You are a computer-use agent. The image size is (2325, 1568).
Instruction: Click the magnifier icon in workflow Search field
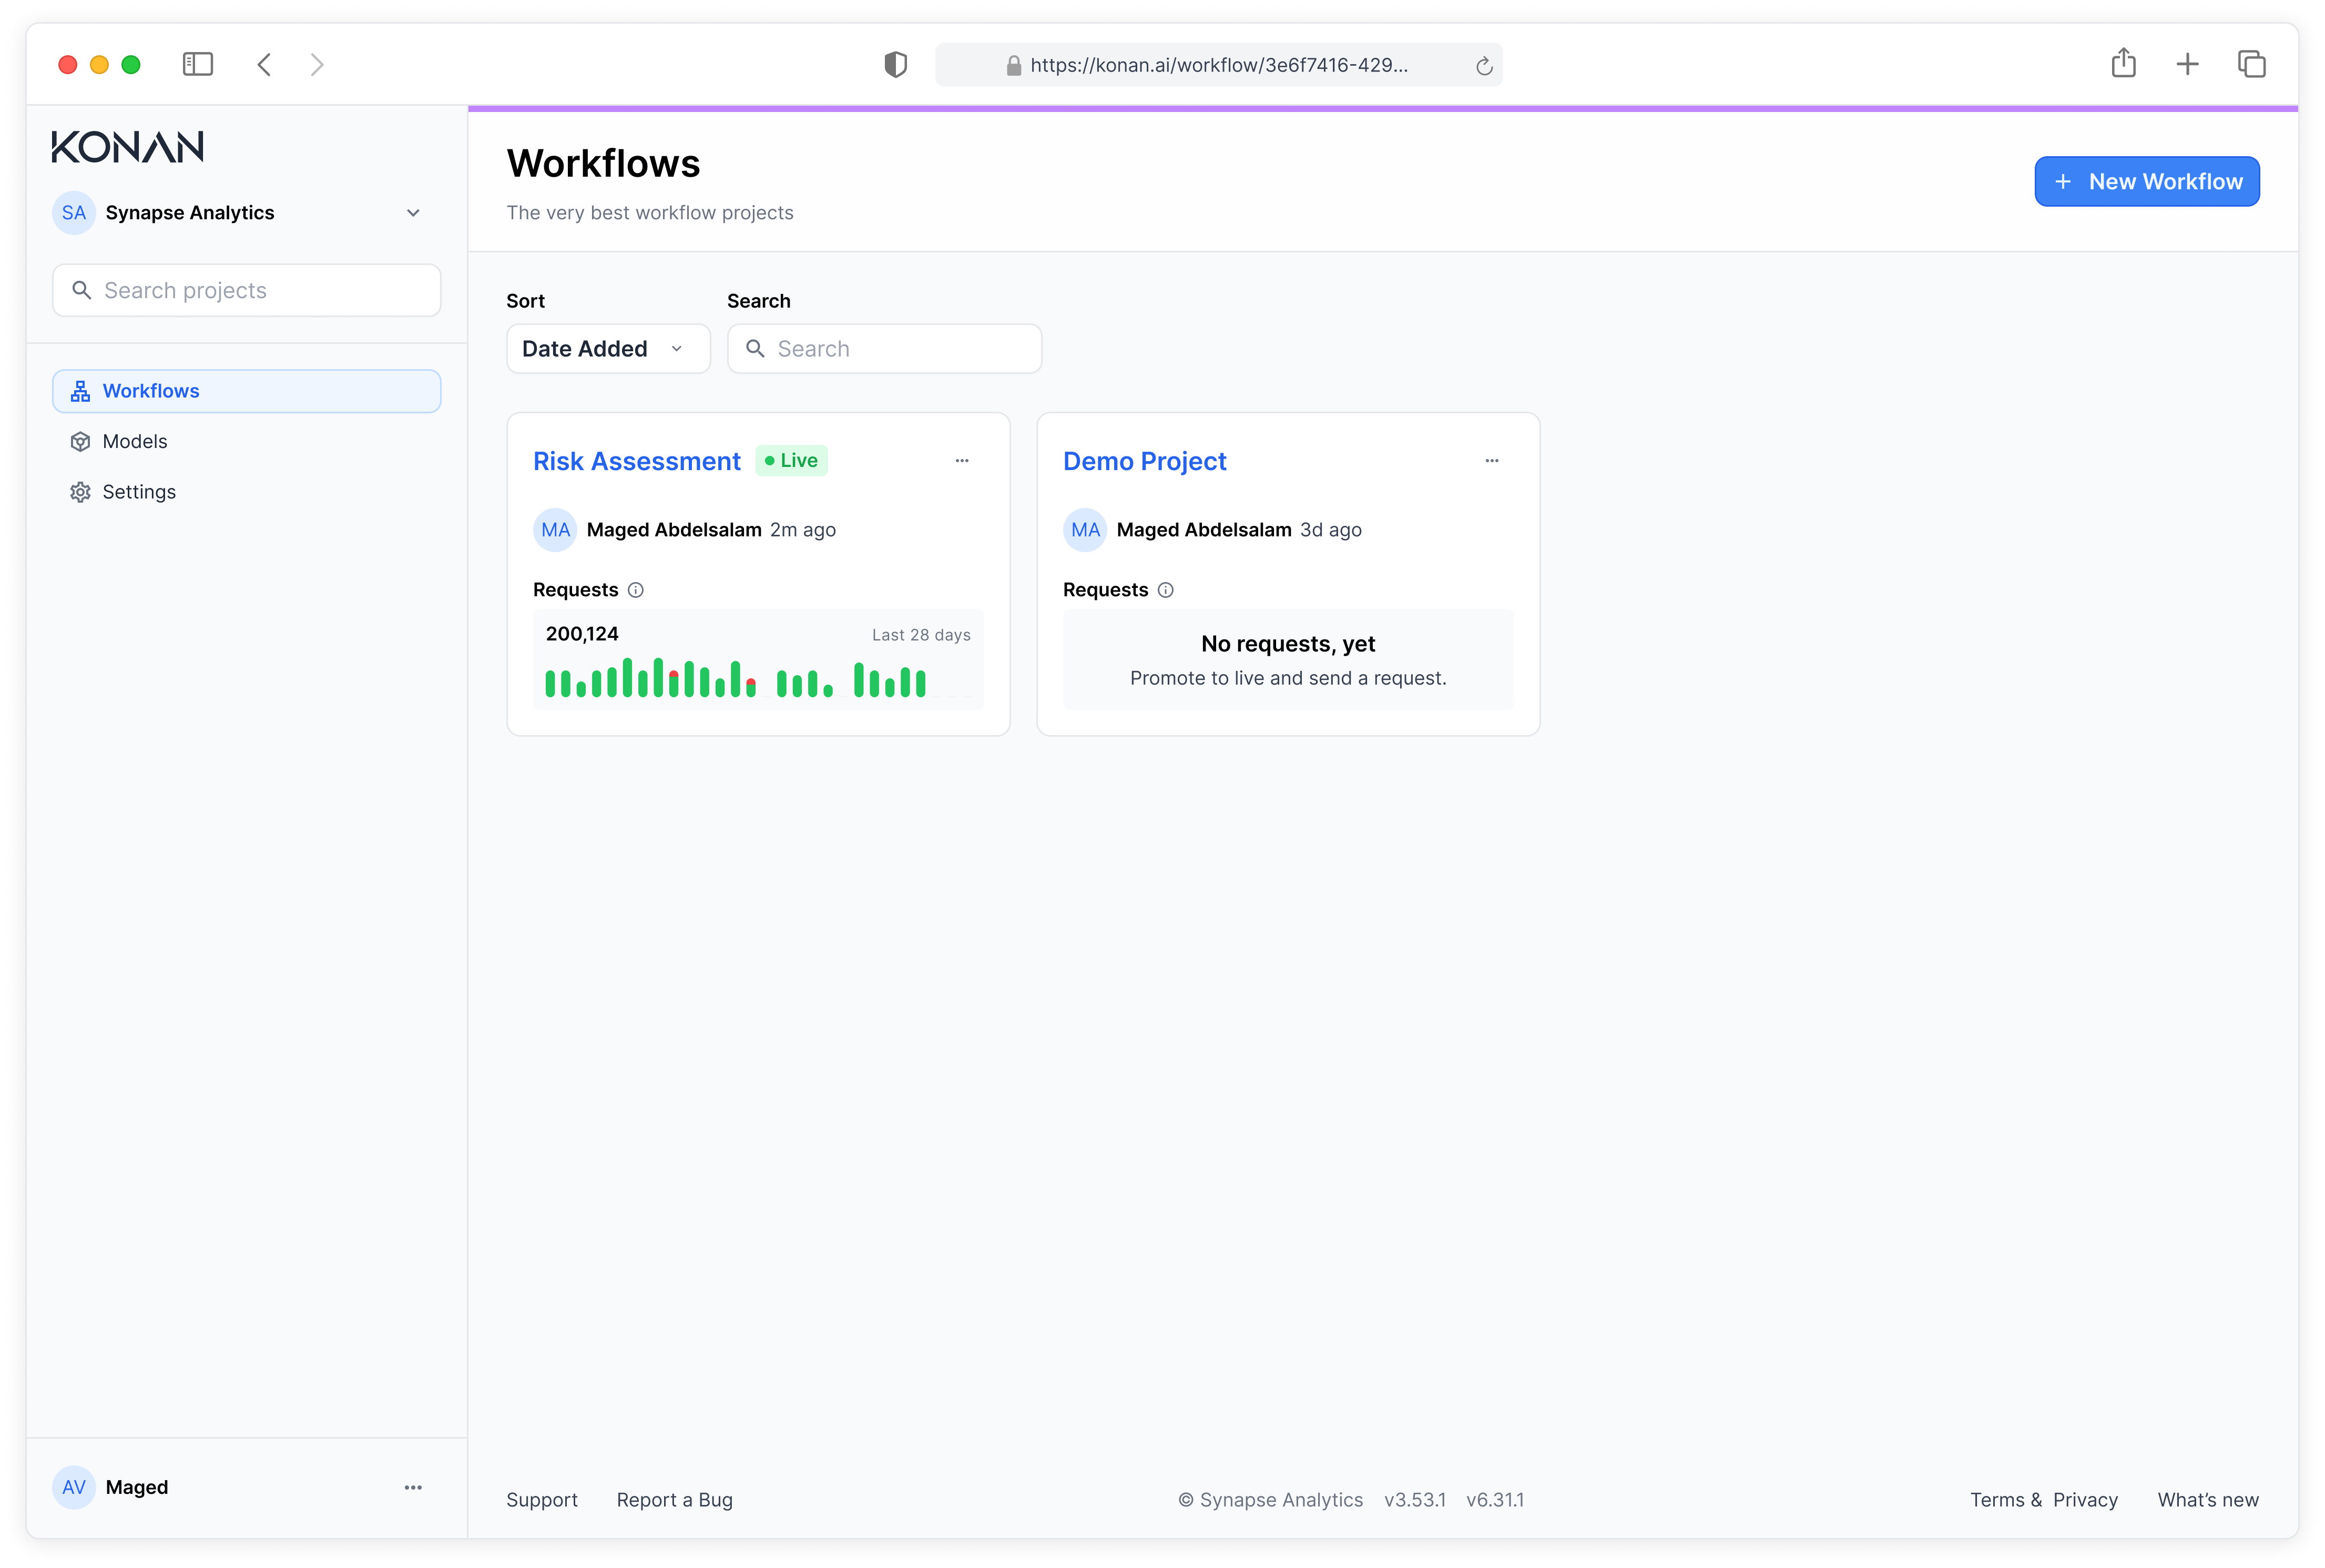pos(755,348)
